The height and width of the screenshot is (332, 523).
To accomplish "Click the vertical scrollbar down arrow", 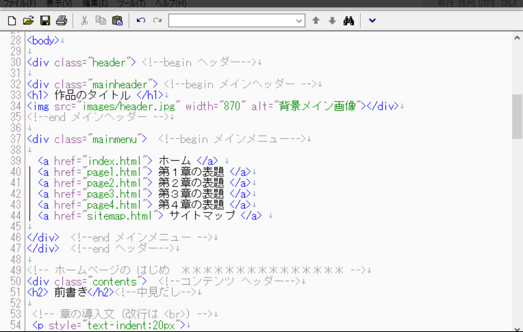I will (517, 329).
